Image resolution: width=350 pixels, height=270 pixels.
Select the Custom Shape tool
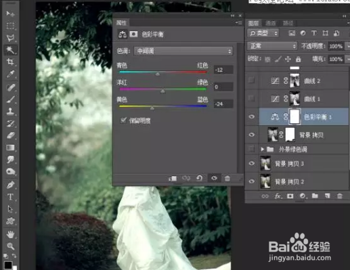[x=10, y=221]
